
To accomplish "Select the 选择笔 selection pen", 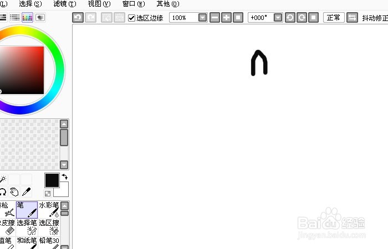I will pos(27,227).
